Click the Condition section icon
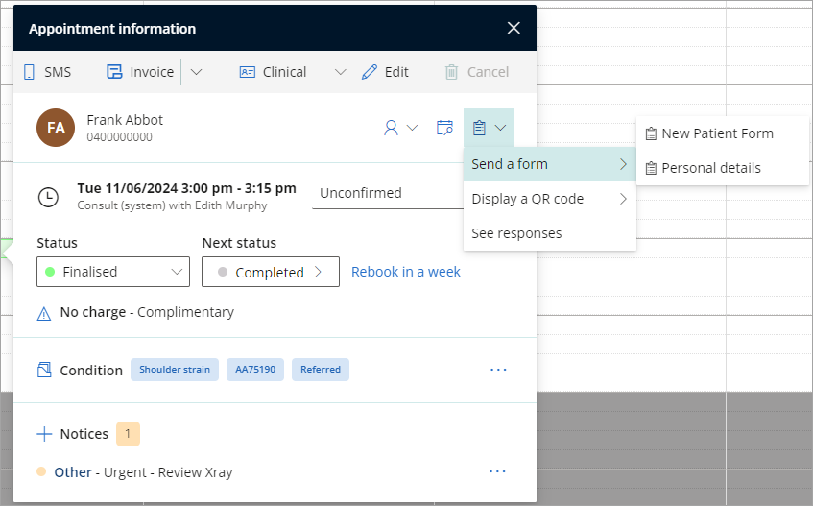The width and height of the screenshot is (813, 506). coord(44,370)
